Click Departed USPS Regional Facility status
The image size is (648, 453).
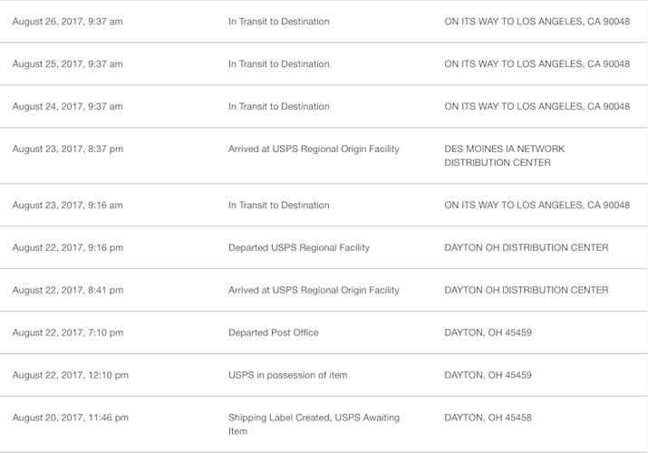click(x=298, y=247)
